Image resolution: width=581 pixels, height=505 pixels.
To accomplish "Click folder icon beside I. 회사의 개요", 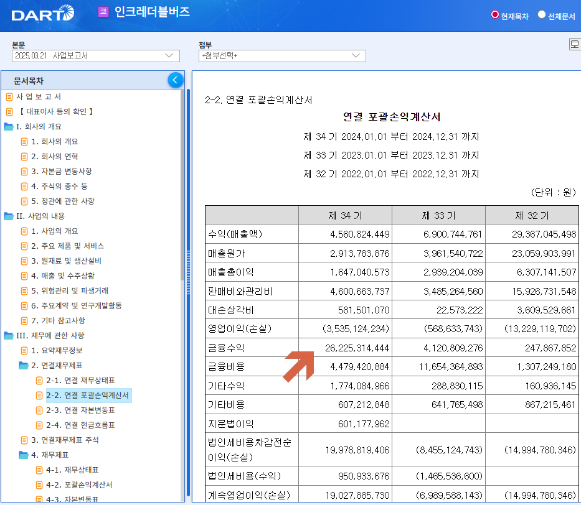I will point(9,126).
